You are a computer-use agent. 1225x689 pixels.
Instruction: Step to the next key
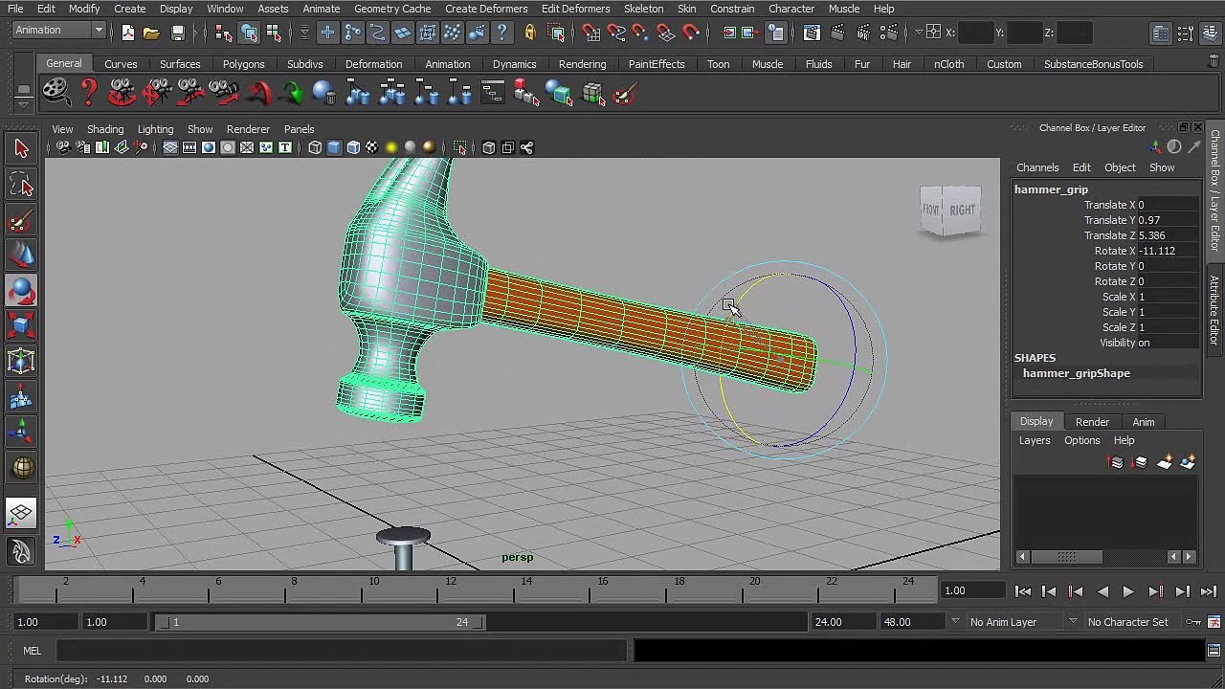(1155, 592)
